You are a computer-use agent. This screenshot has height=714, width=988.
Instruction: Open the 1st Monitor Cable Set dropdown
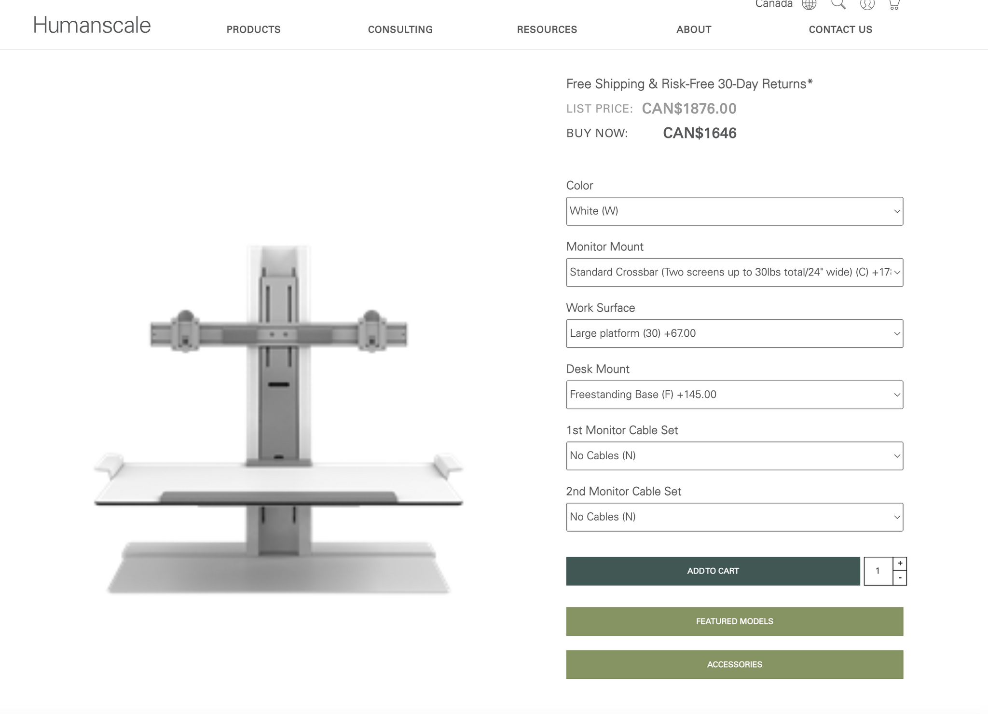pos(734,456)
